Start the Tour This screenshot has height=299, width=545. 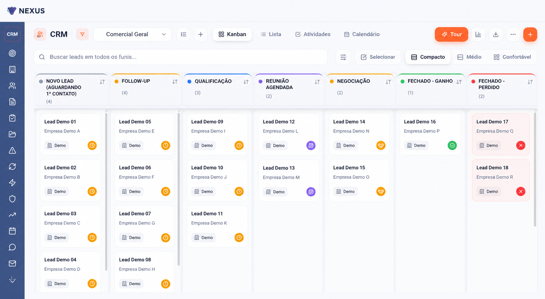point(451,34)
